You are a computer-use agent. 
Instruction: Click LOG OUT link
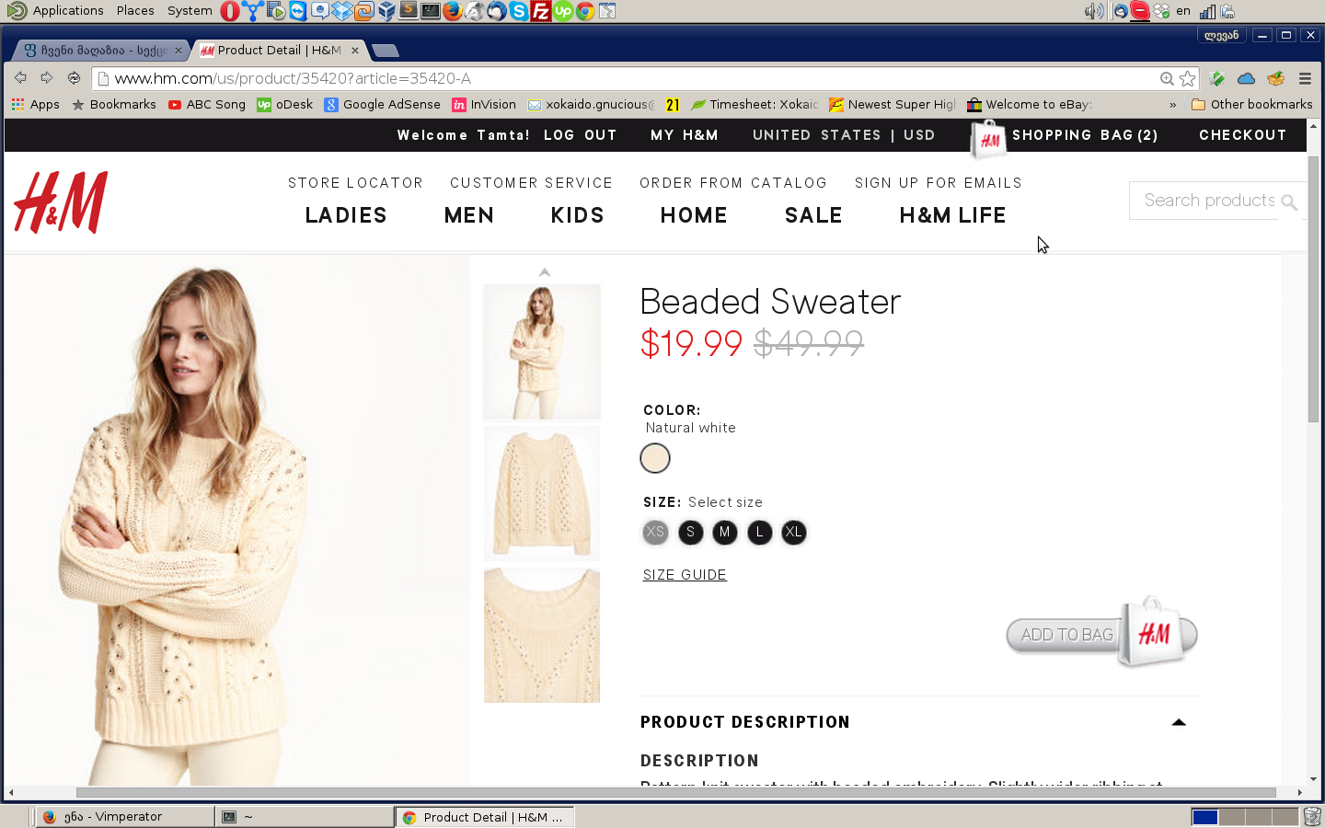[x=580, y=135]
